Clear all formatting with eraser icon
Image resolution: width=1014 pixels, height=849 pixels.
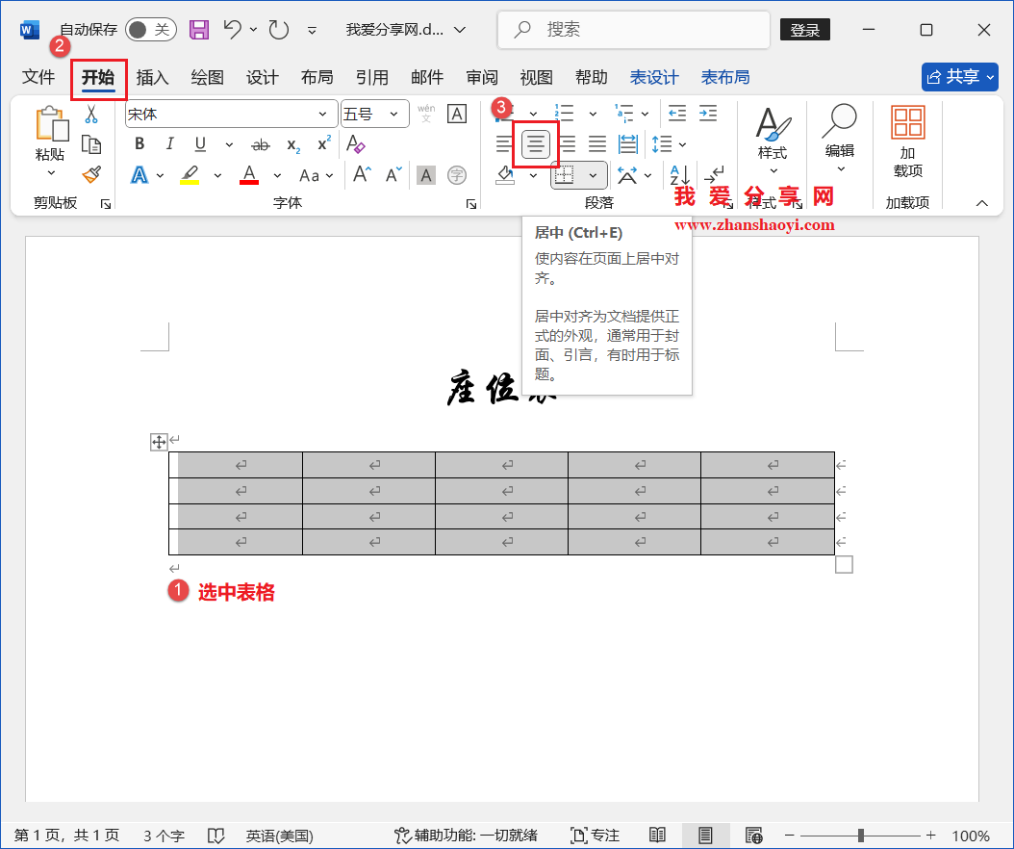tap(356, 143)
